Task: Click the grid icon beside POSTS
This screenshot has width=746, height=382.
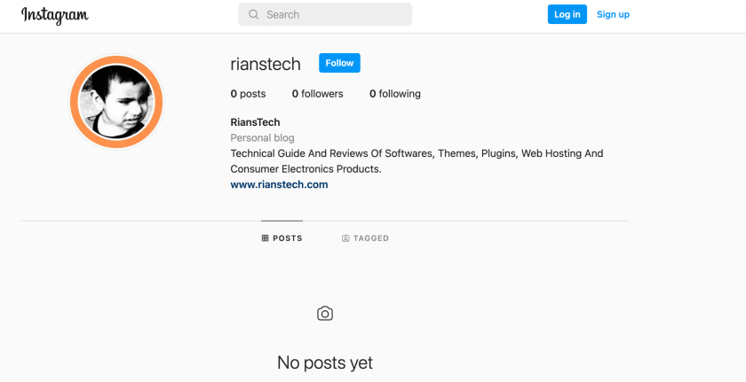Action: click(x=265, y=238)
